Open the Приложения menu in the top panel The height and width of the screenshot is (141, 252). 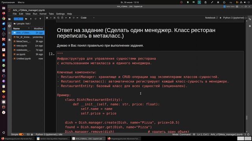8,2
